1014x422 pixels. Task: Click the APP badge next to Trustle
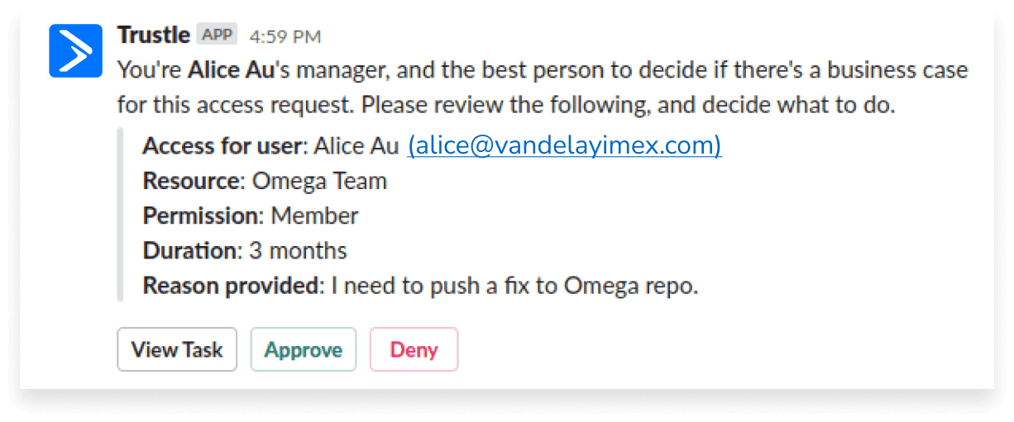(217, 36)
